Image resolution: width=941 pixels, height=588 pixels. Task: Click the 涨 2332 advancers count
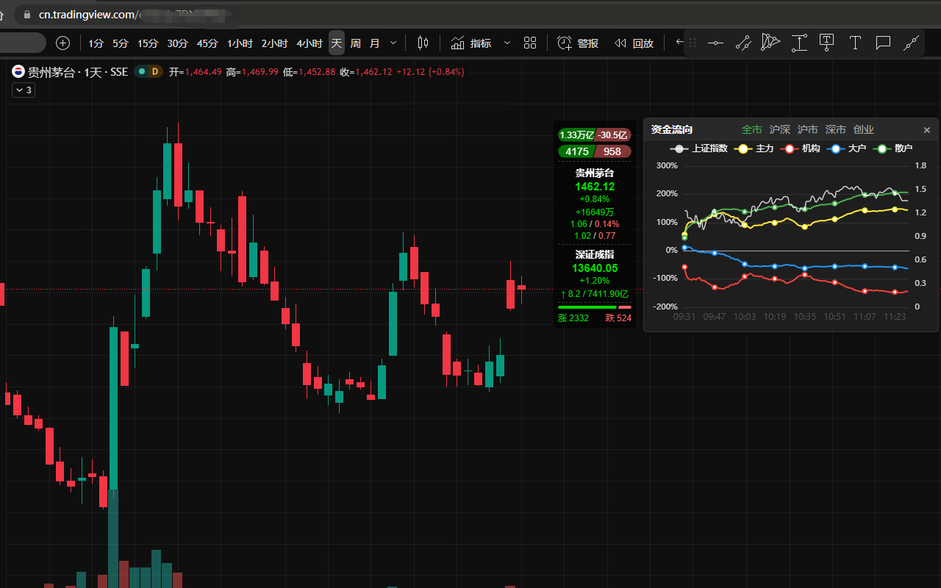tap(573, 318)
